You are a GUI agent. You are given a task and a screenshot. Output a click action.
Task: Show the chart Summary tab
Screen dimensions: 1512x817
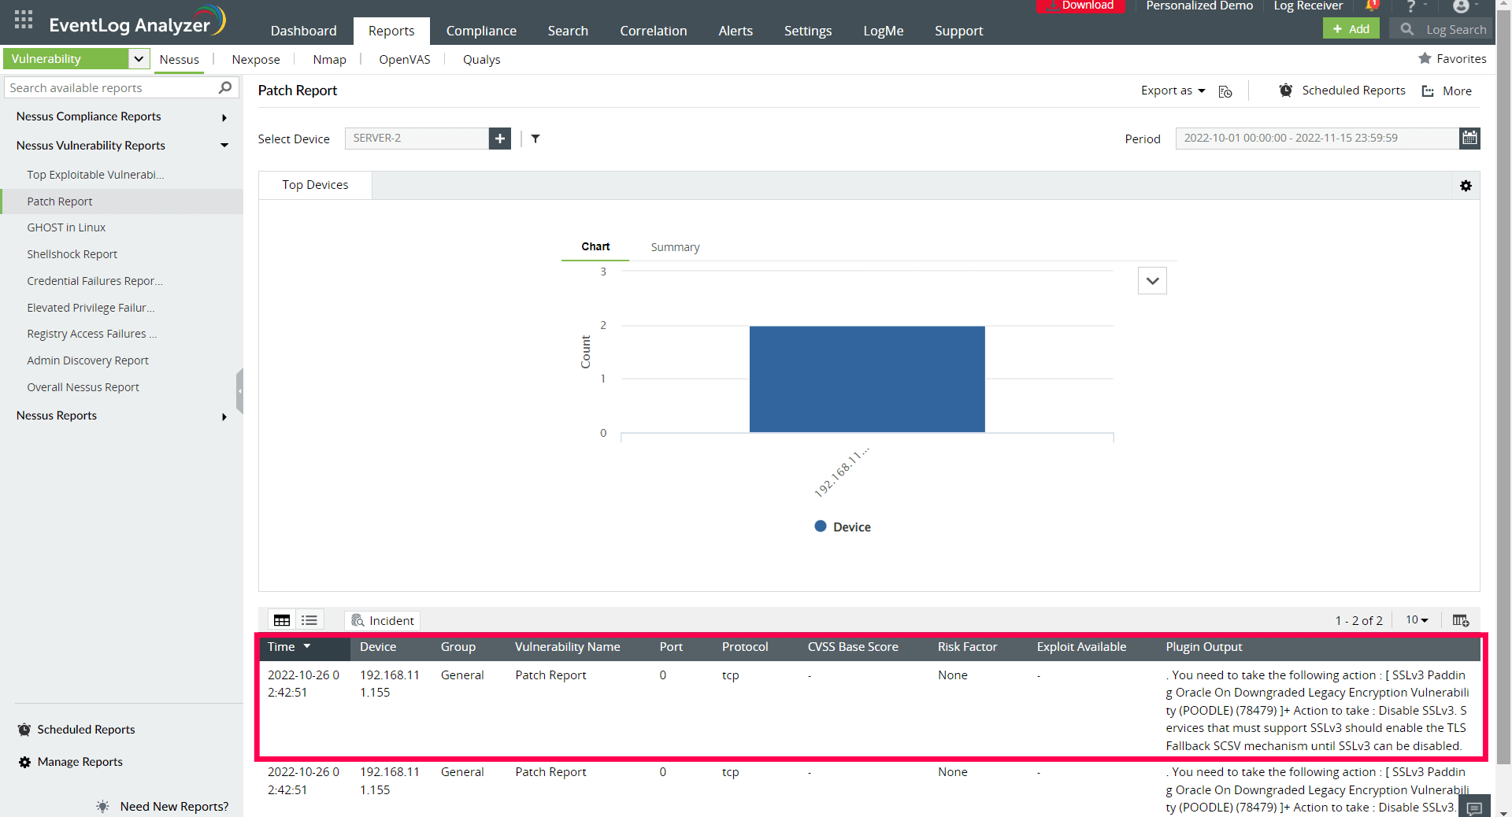(x=675, y=247)
